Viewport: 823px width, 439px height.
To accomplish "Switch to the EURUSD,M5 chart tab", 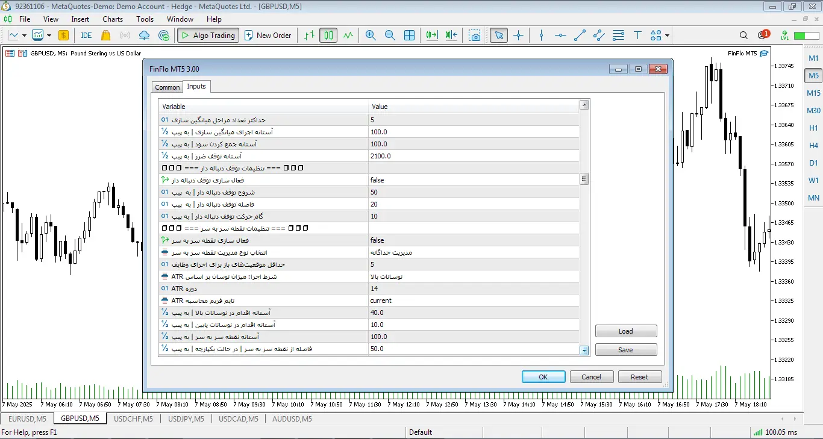I will tap(27, 419).
